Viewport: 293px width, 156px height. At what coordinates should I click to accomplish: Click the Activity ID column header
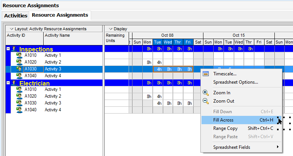coord(24,36)
